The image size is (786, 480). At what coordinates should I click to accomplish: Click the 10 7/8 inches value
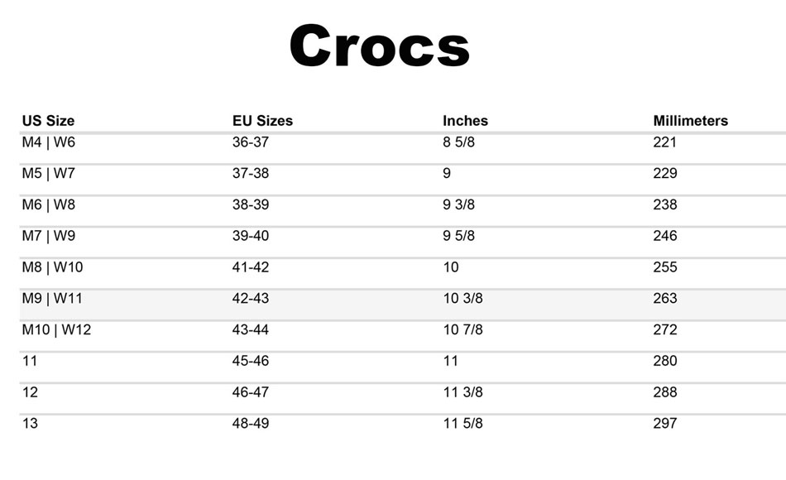point(462,329)
